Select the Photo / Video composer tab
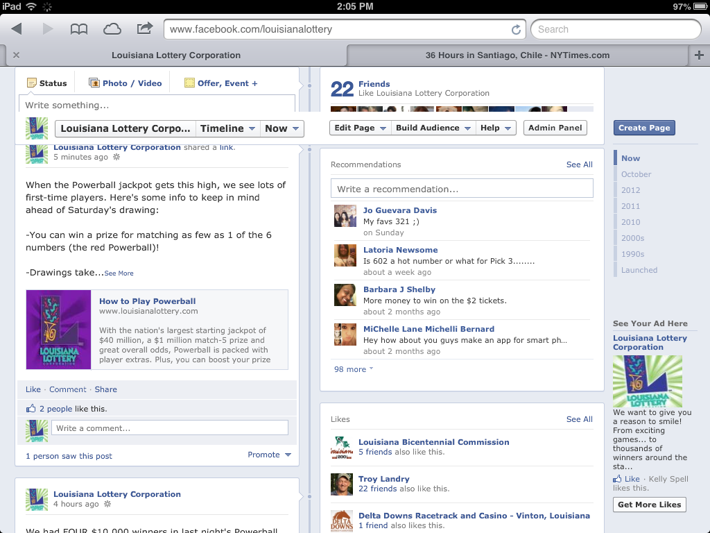 coord(125,83)
